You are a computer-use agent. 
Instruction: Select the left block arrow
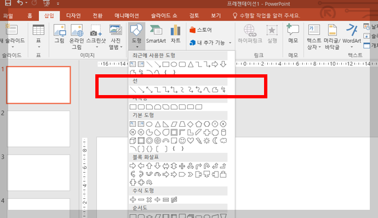click(141, 166)
